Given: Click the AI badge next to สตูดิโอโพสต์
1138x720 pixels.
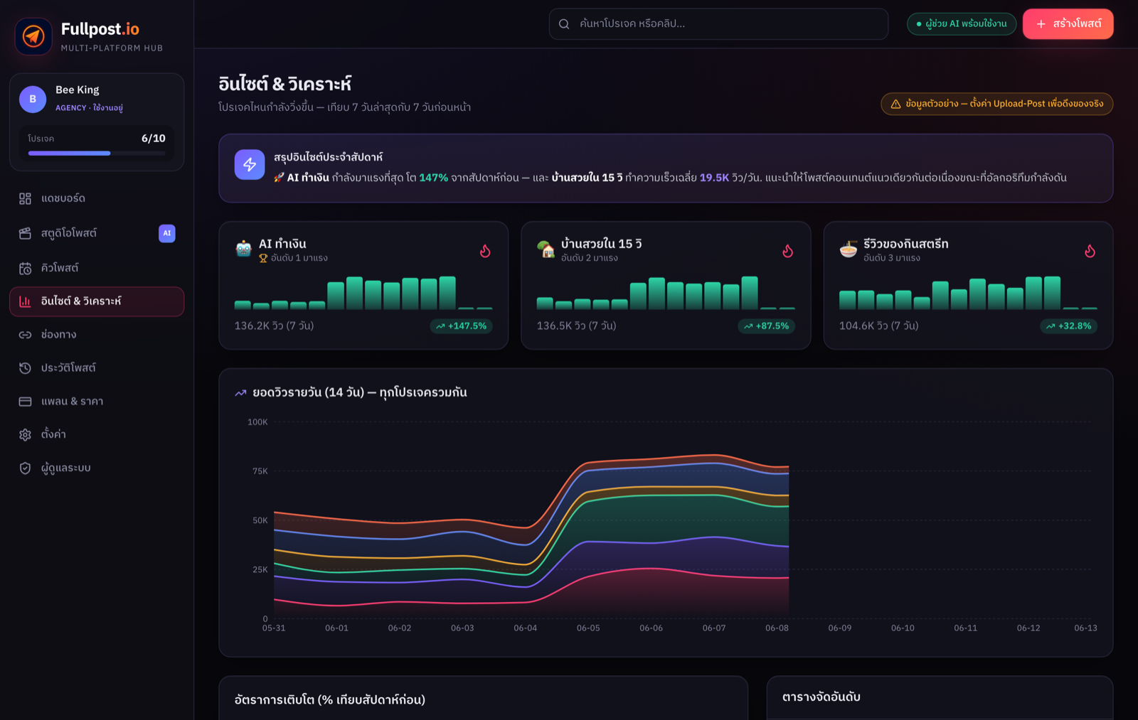Looking at the screenshot, I should pos(167,233).
